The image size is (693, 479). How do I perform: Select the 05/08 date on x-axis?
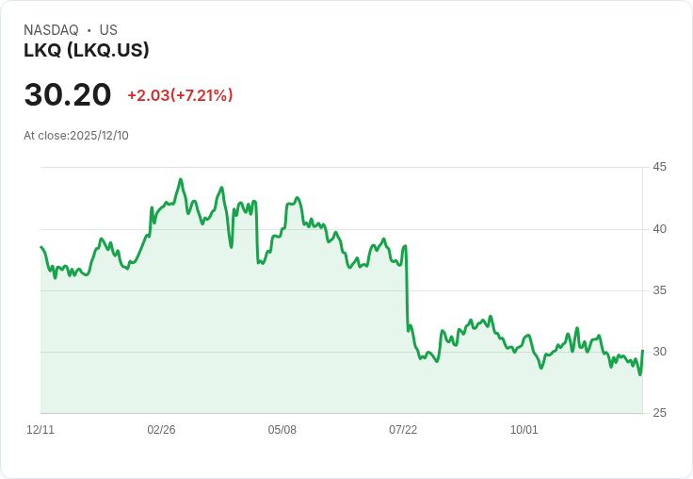[x=282, y=429]
